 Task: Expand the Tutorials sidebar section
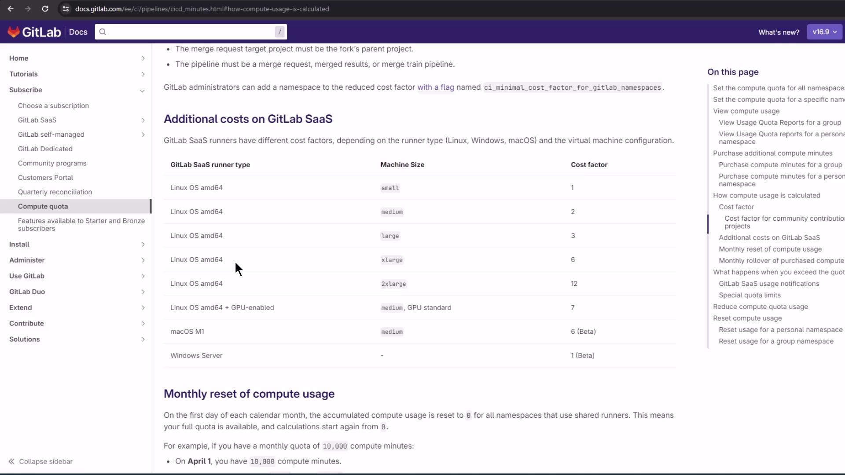click(143, 74)
